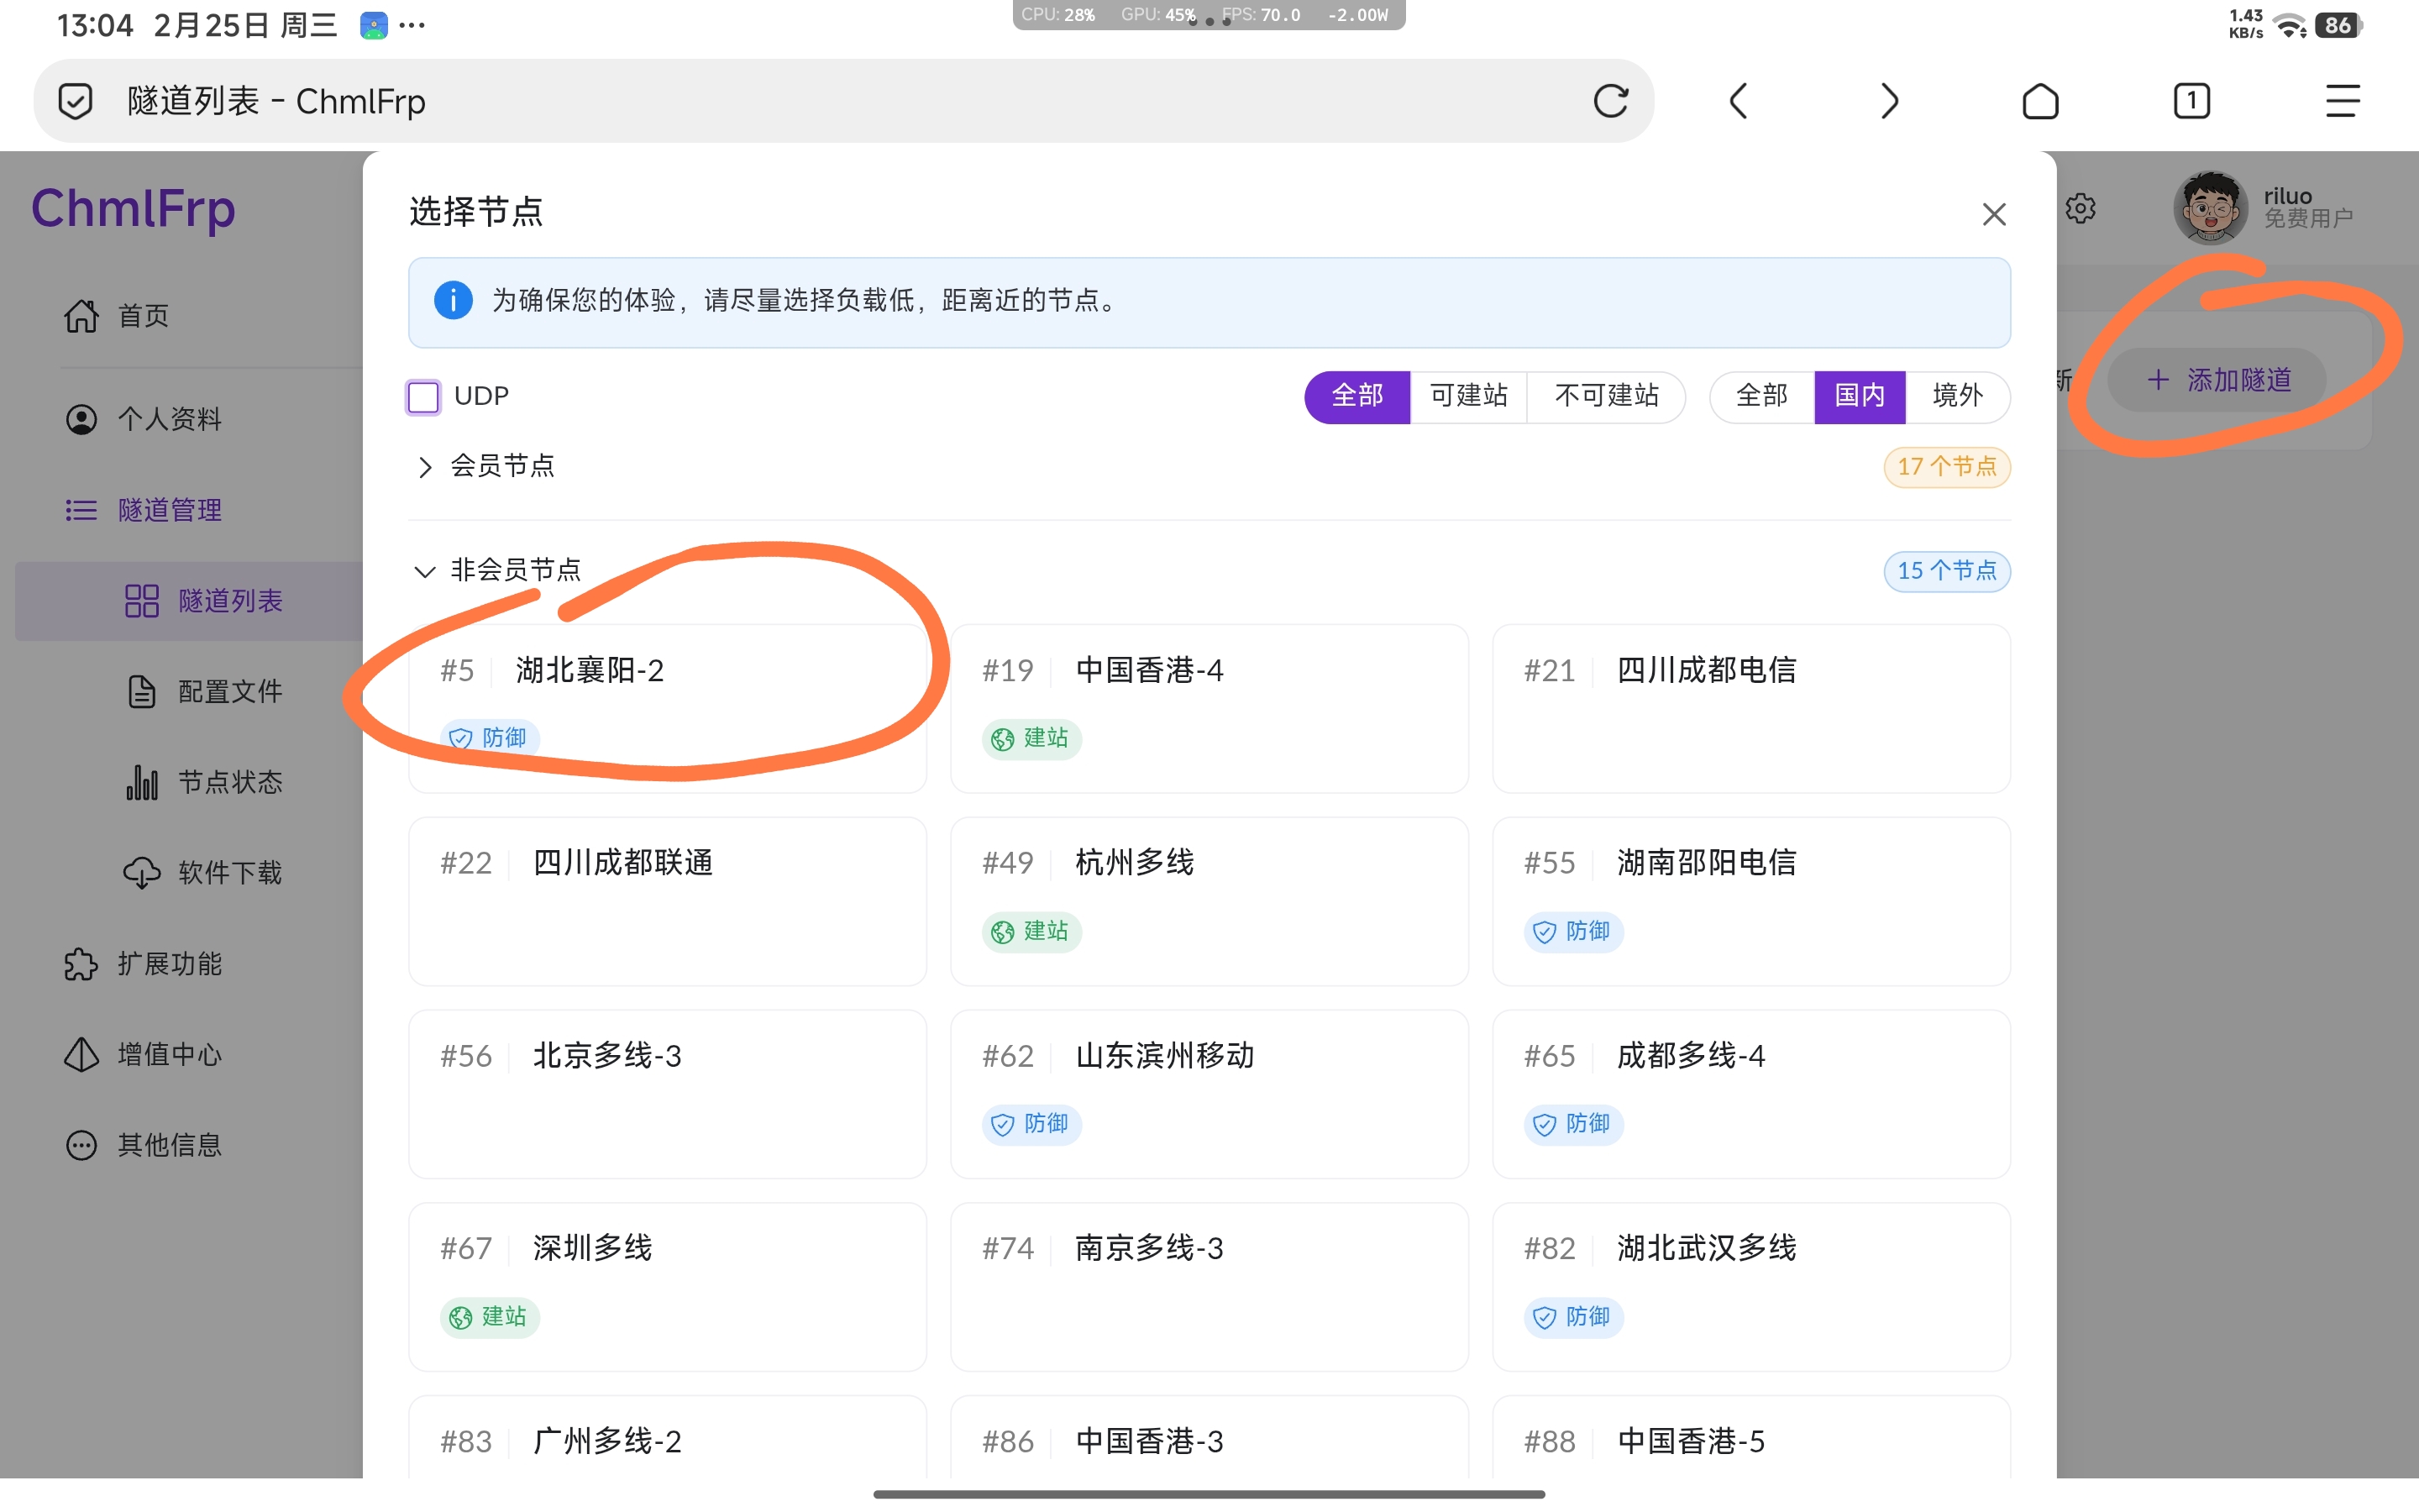The width and height of the screenshot is (2419, 1512).
Task: Close the 选择节点 dialog
Action: click(1993, 214)
